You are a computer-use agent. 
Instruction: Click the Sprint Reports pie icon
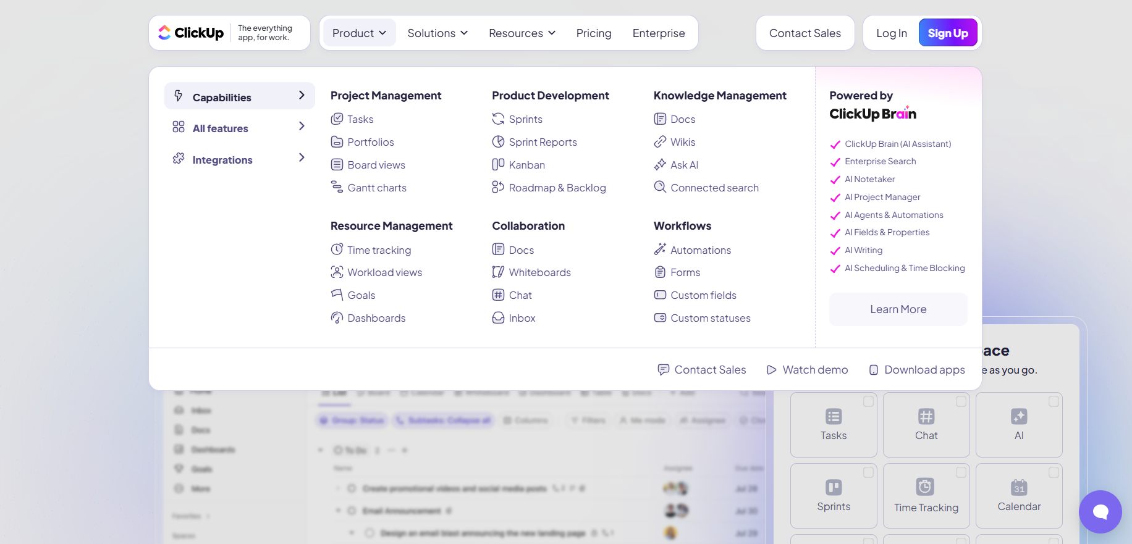click(498, 142)
